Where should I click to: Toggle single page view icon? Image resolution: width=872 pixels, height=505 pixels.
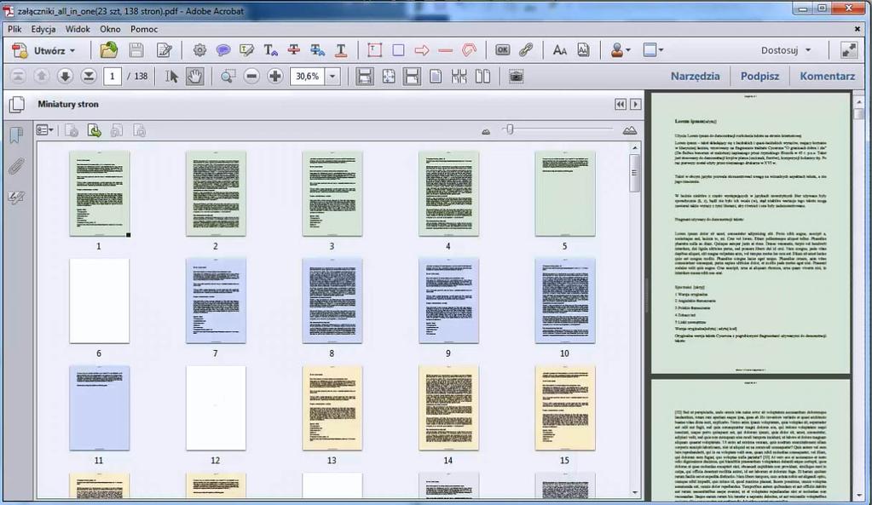tap(436, 76)
